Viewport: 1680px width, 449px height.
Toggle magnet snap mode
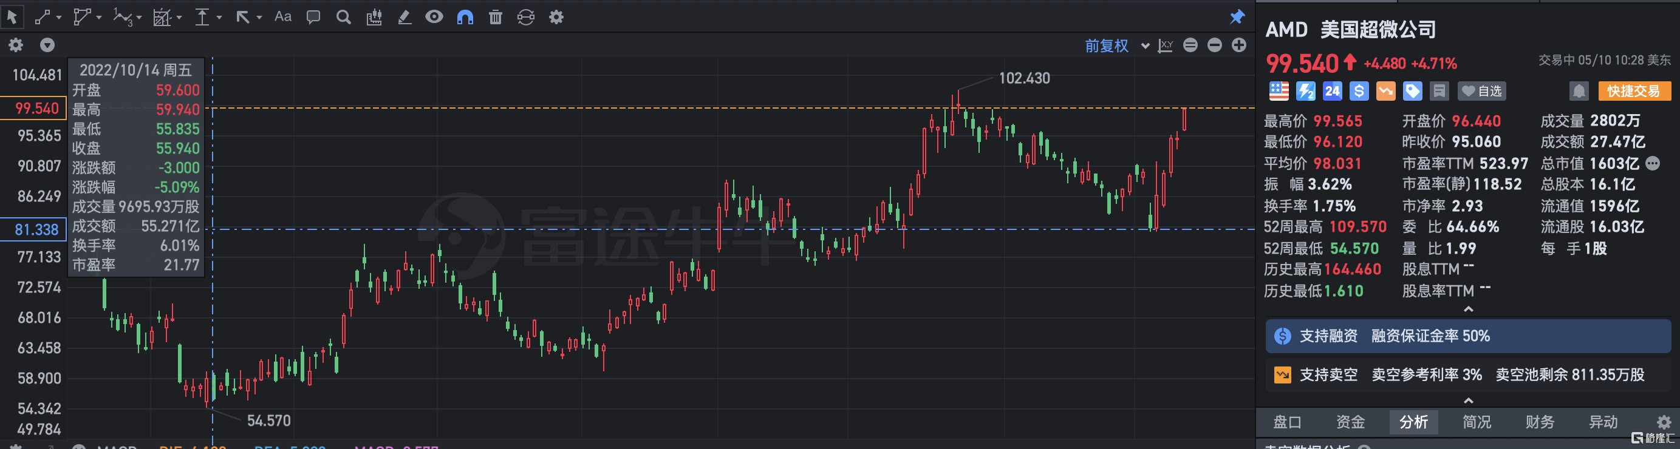tap(465, 18)
